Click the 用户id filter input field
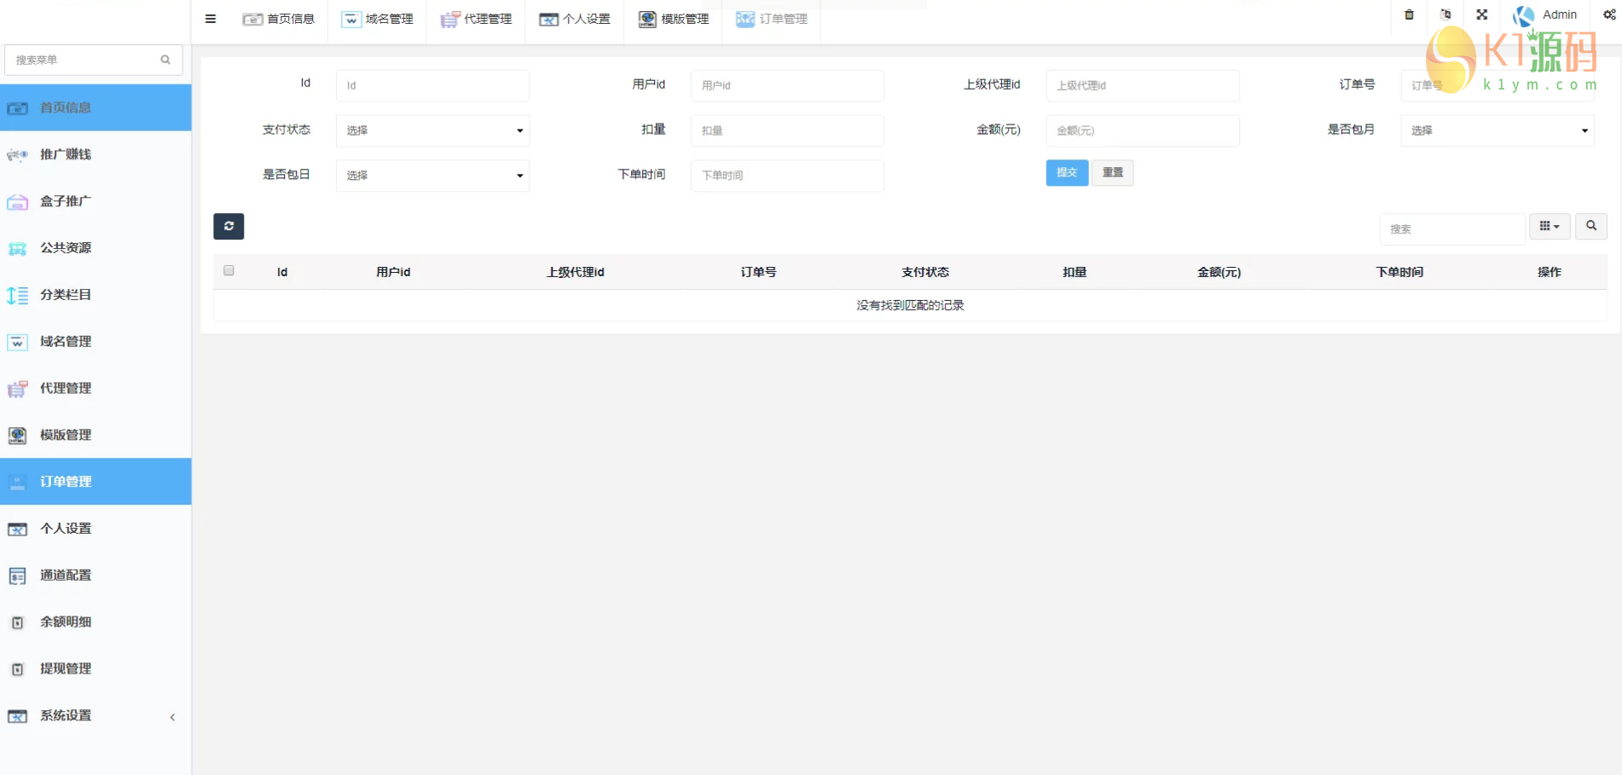Screen dimensions: 1622x775 point(787,85)
